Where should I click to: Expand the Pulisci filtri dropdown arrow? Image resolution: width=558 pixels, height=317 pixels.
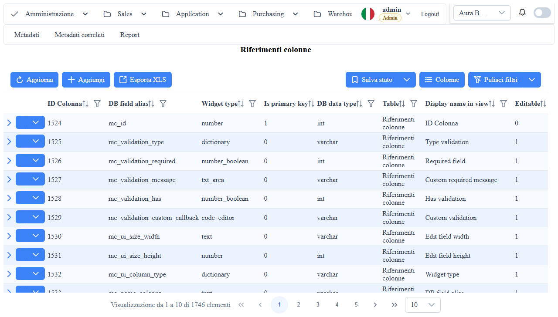coord(532,80)
